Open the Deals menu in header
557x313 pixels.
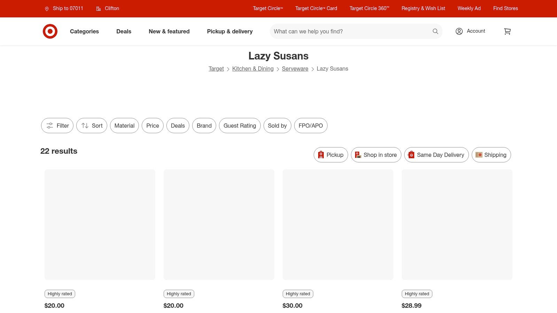click(x=124, y=31)
